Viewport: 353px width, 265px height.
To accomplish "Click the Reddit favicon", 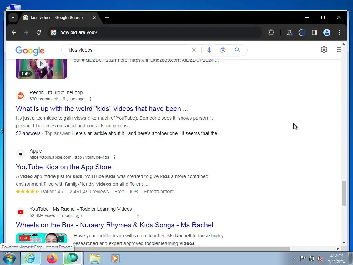I will pos(21,96).
